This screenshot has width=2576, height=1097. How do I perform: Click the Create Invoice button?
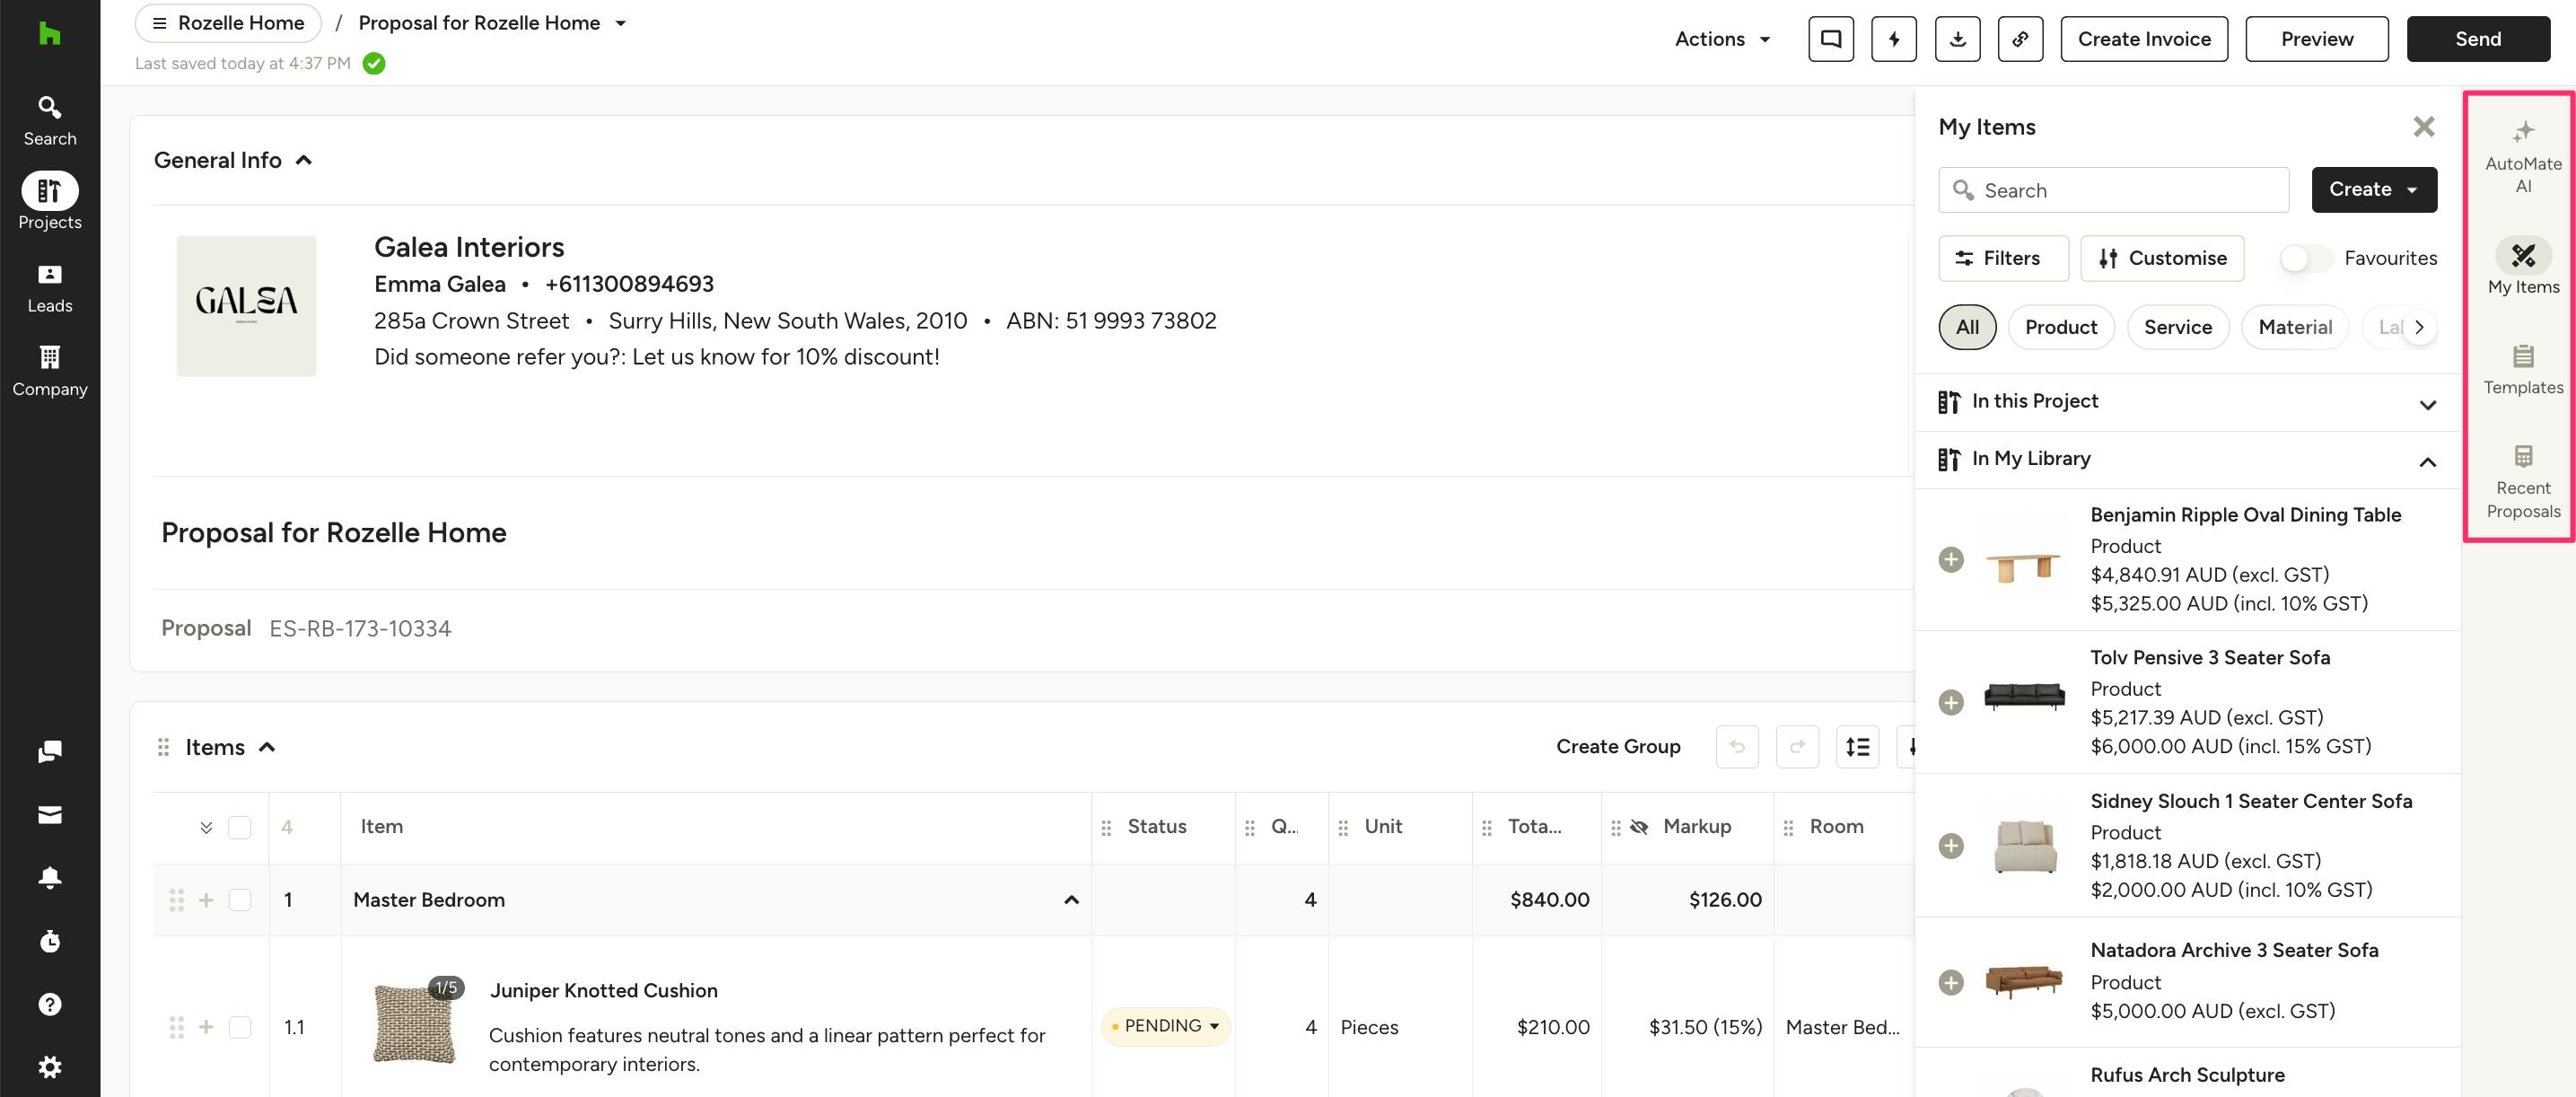coord(2143,39)
